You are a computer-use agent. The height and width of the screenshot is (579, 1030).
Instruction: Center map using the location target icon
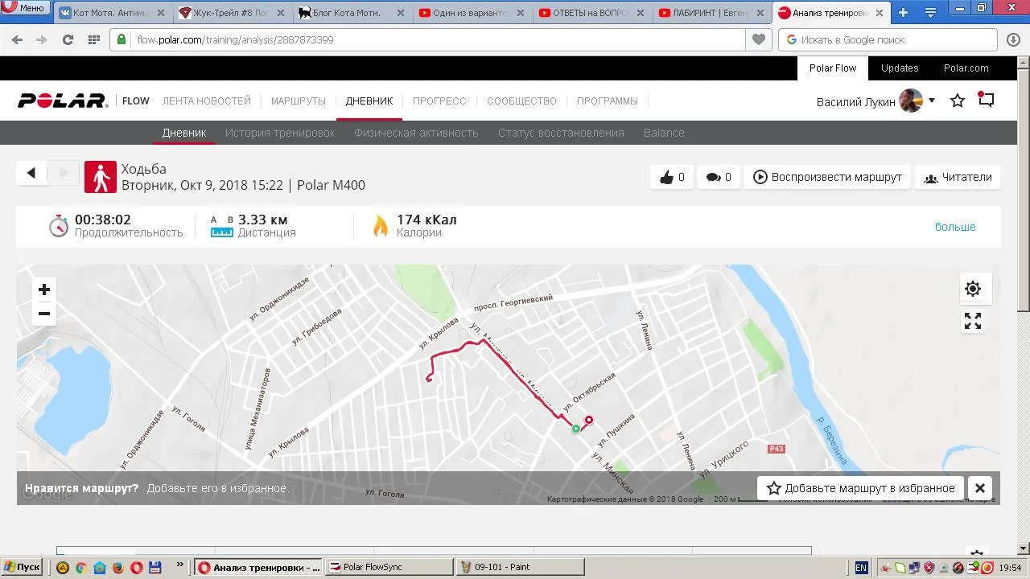pyautogui.click(x=973, y=289)
